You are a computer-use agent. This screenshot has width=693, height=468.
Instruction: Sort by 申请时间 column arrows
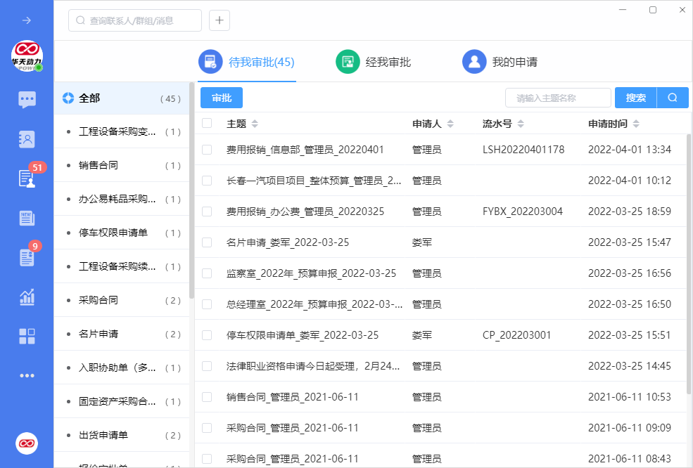(636, 124)
